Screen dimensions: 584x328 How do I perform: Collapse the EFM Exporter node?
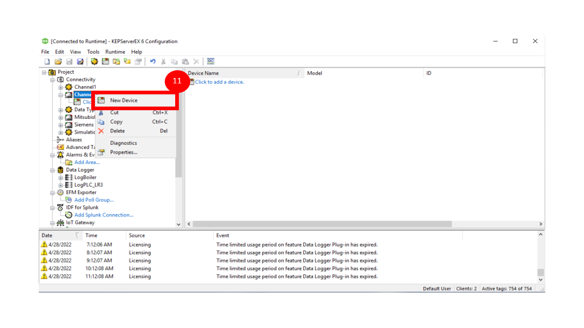pos(52,193)
